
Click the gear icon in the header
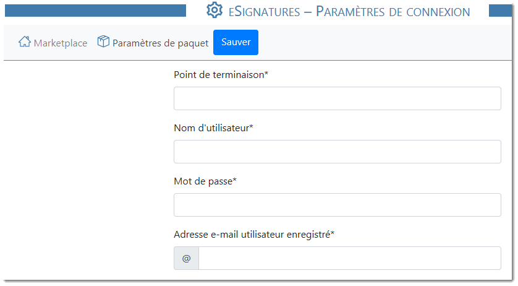coord(214,11)
